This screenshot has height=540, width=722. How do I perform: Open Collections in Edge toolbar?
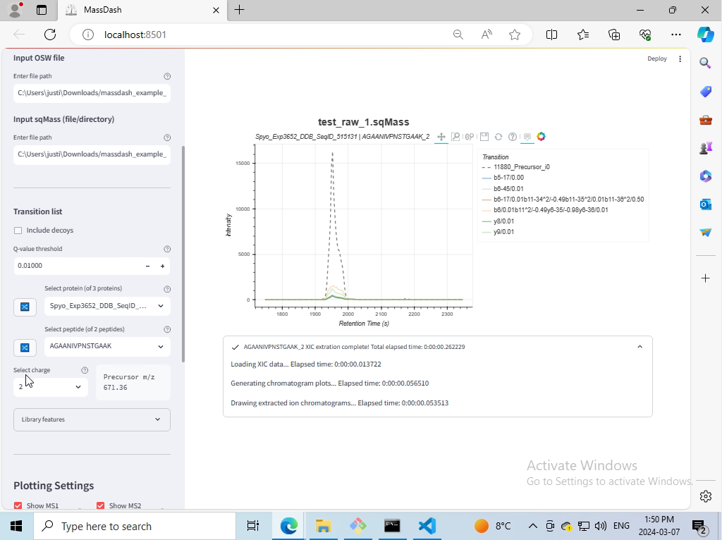pyautogui.click(x=614, y=35)
